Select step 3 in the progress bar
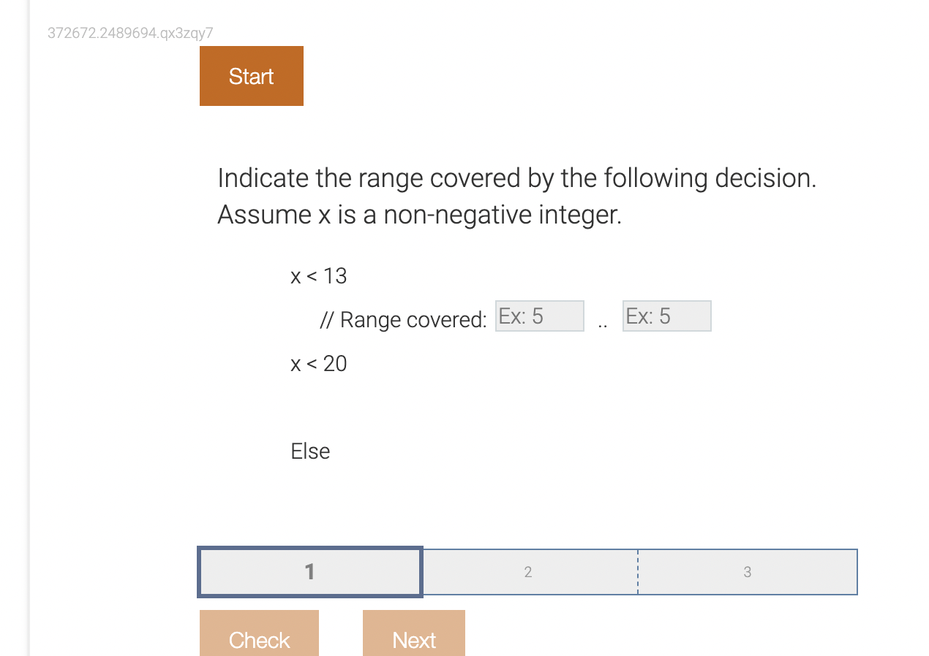 747,572
